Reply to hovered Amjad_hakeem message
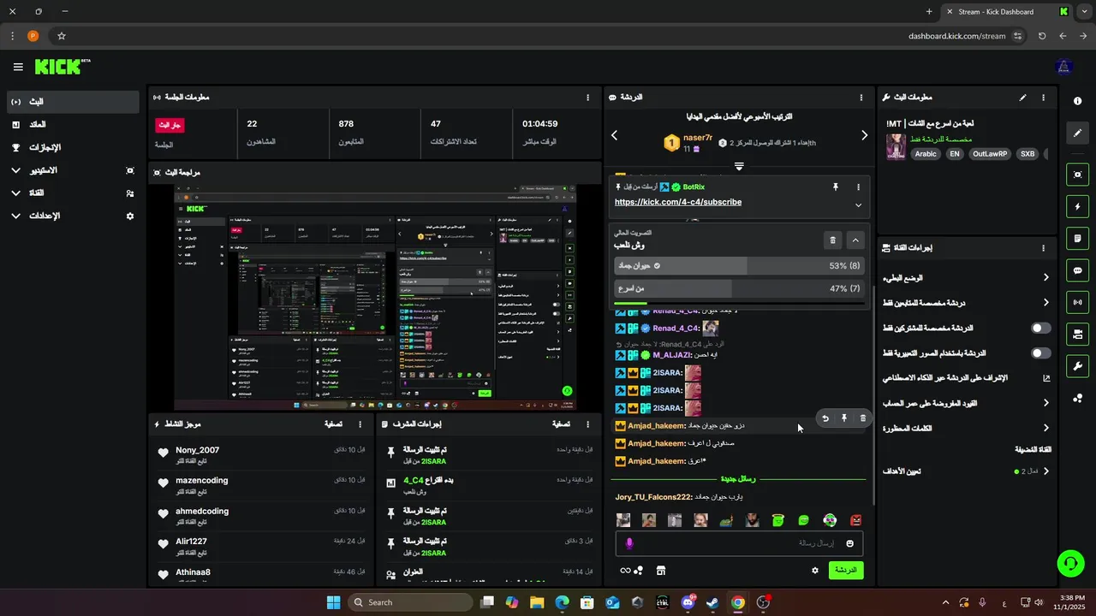This screenshot has height=616, width=1096. (825, 418)
